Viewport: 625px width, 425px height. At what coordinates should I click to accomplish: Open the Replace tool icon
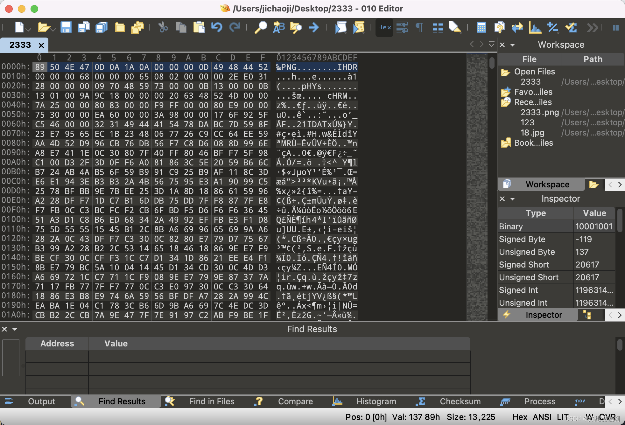(279, 27)
